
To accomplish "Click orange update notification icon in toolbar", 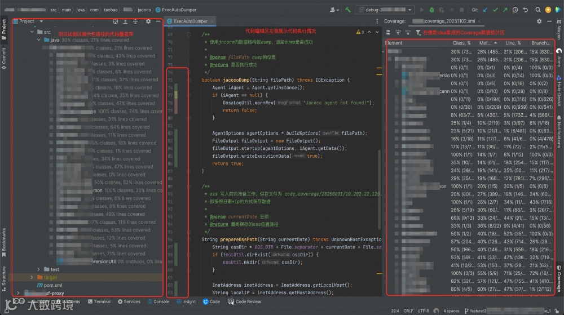I will coord(548,10).
